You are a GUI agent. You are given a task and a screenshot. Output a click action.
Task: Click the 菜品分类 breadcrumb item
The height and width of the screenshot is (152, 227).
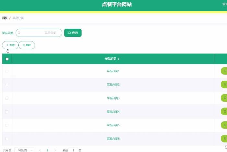tap(18, 18)
